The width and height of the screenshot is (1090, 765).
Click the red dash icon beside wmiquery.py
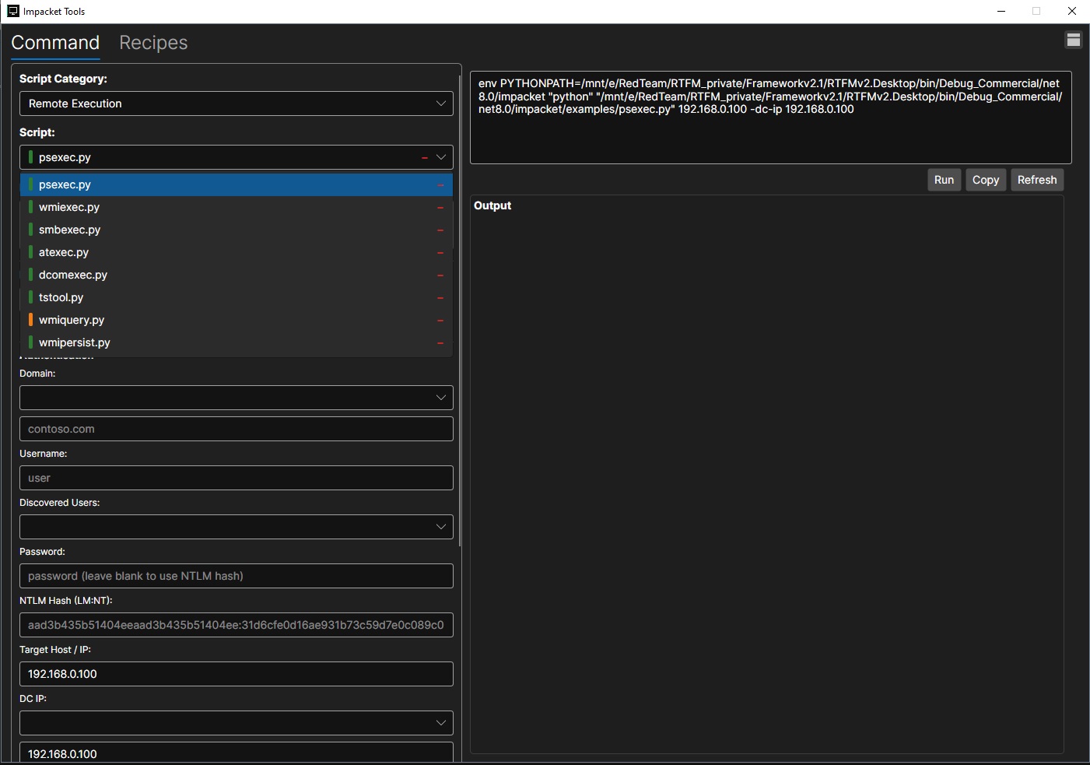click(x=440, y=321)
